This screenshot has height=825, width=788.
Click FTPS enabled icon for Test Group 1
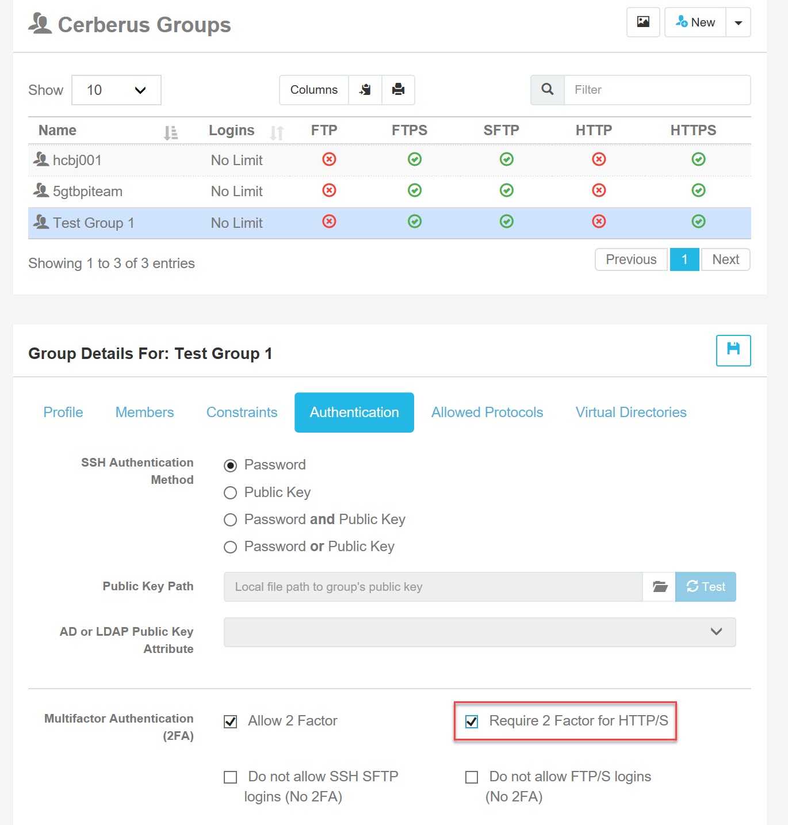(x=415, y=221)
